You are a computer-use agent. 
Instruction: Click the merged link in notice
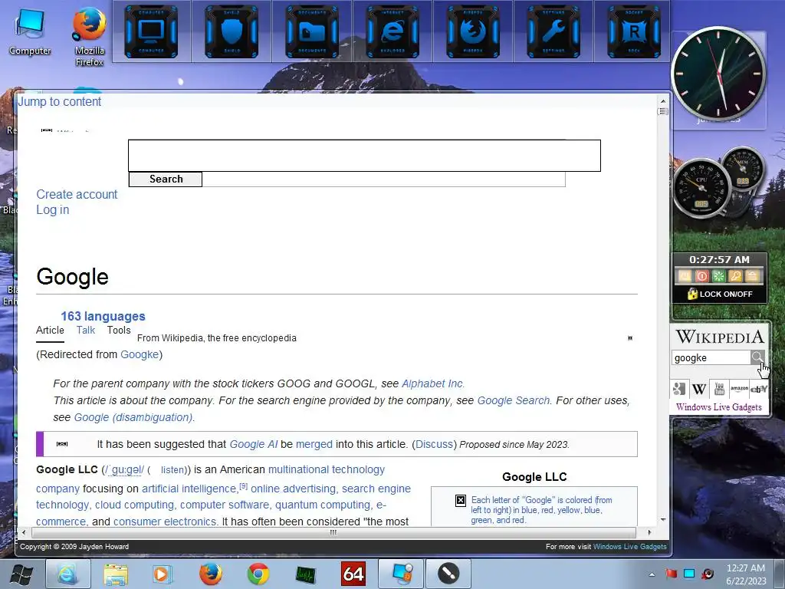pos(314,444)
